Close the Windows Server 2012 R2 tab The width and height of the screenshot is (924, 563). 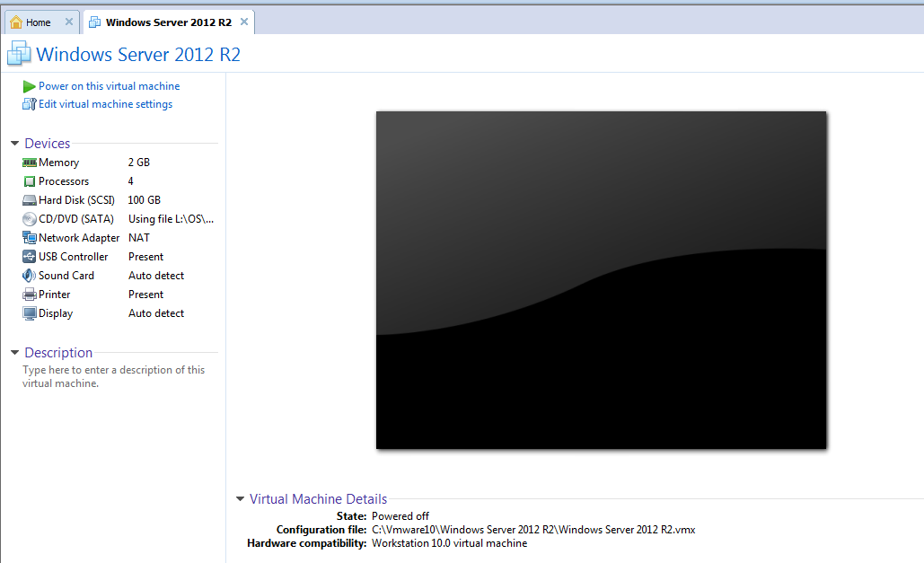point(244,22)
